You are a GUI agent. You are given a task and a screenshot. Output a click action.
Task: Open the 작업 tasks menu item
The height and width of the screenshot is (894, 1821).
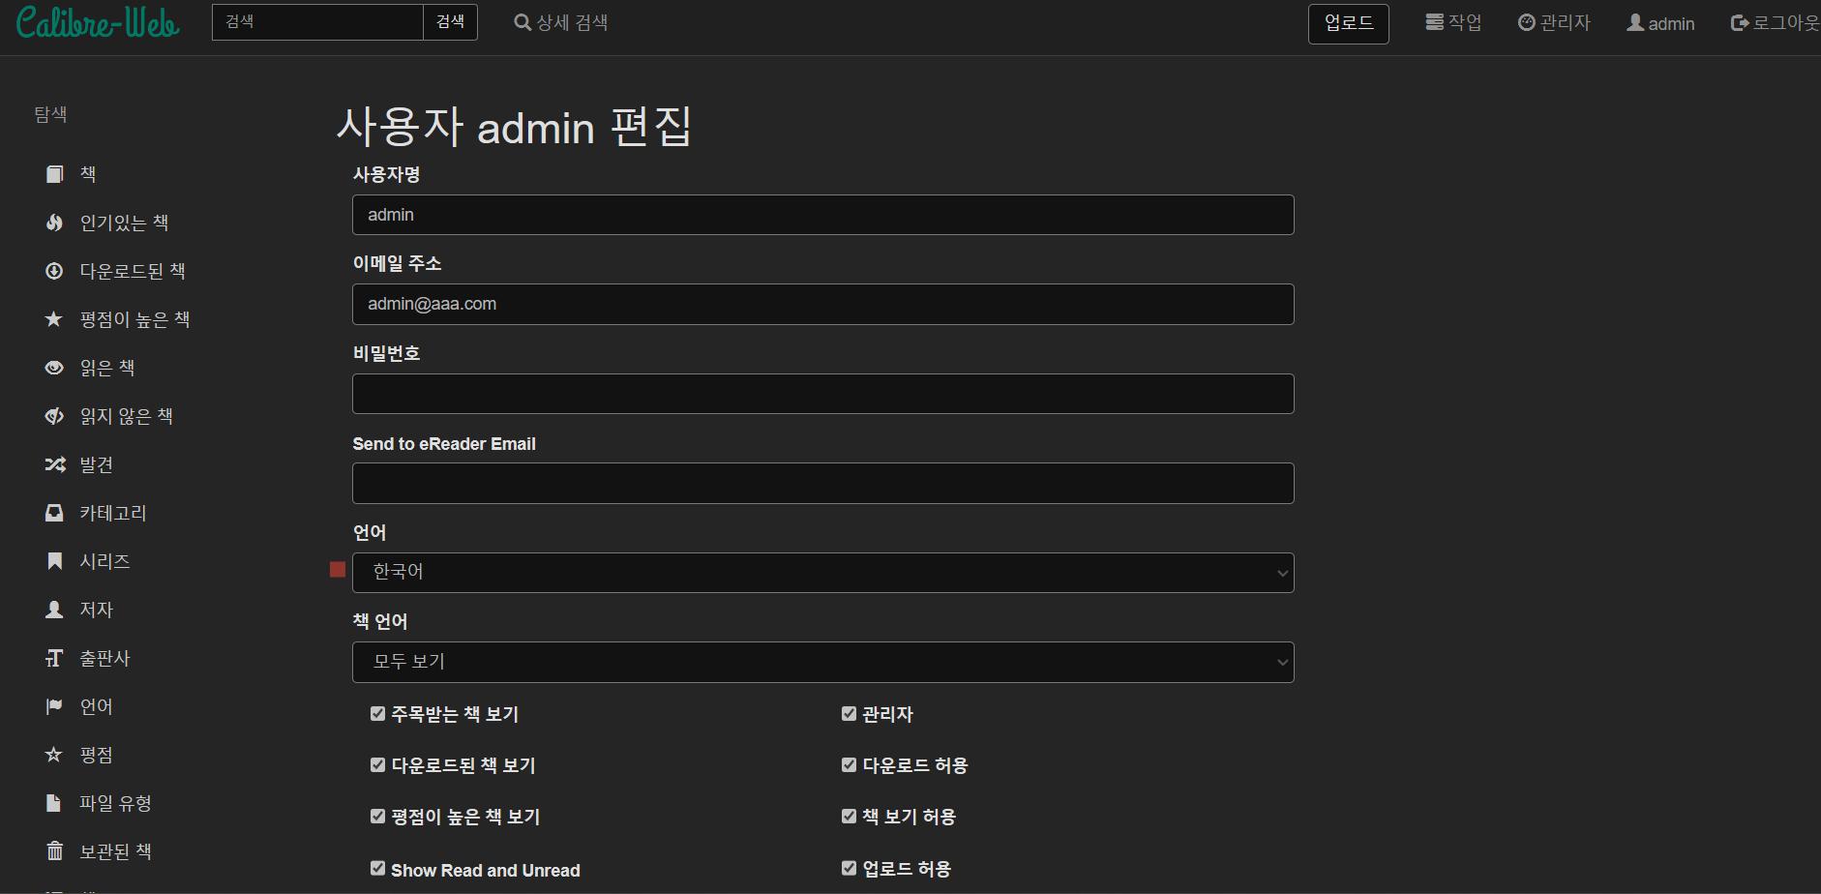pyautogui.click(x=1453, y=22)
